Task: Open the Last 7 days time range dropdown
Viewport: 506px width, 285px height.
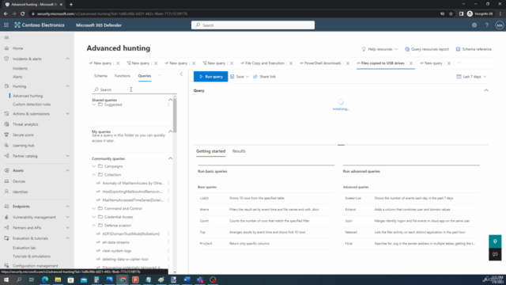Action: point(471,77)
